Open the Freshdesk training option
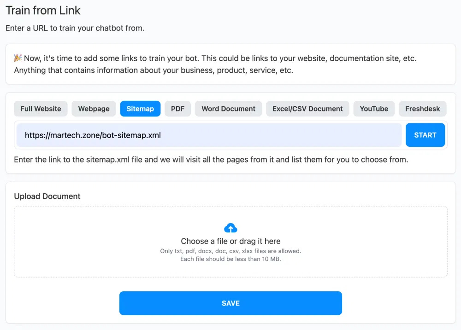 (x=422, y=109)
